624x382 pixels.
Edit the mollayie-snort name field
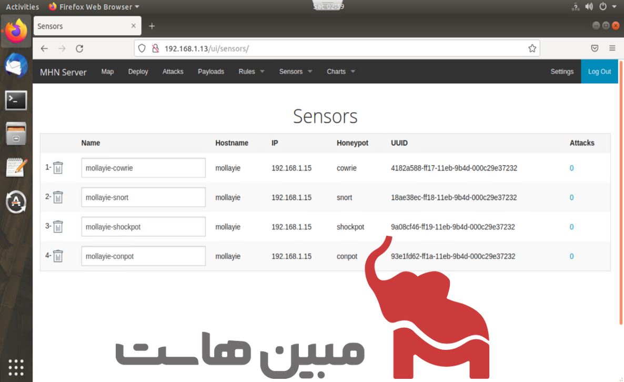(143, 197)
